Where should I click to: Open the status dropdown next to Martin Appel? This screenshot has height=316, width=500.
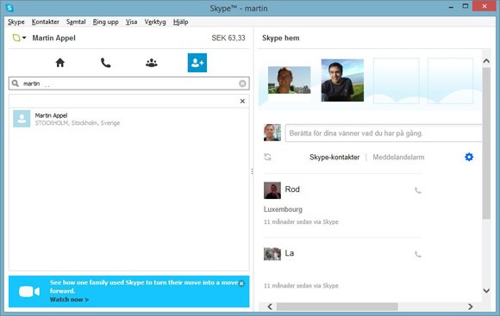tap(19, 38)
